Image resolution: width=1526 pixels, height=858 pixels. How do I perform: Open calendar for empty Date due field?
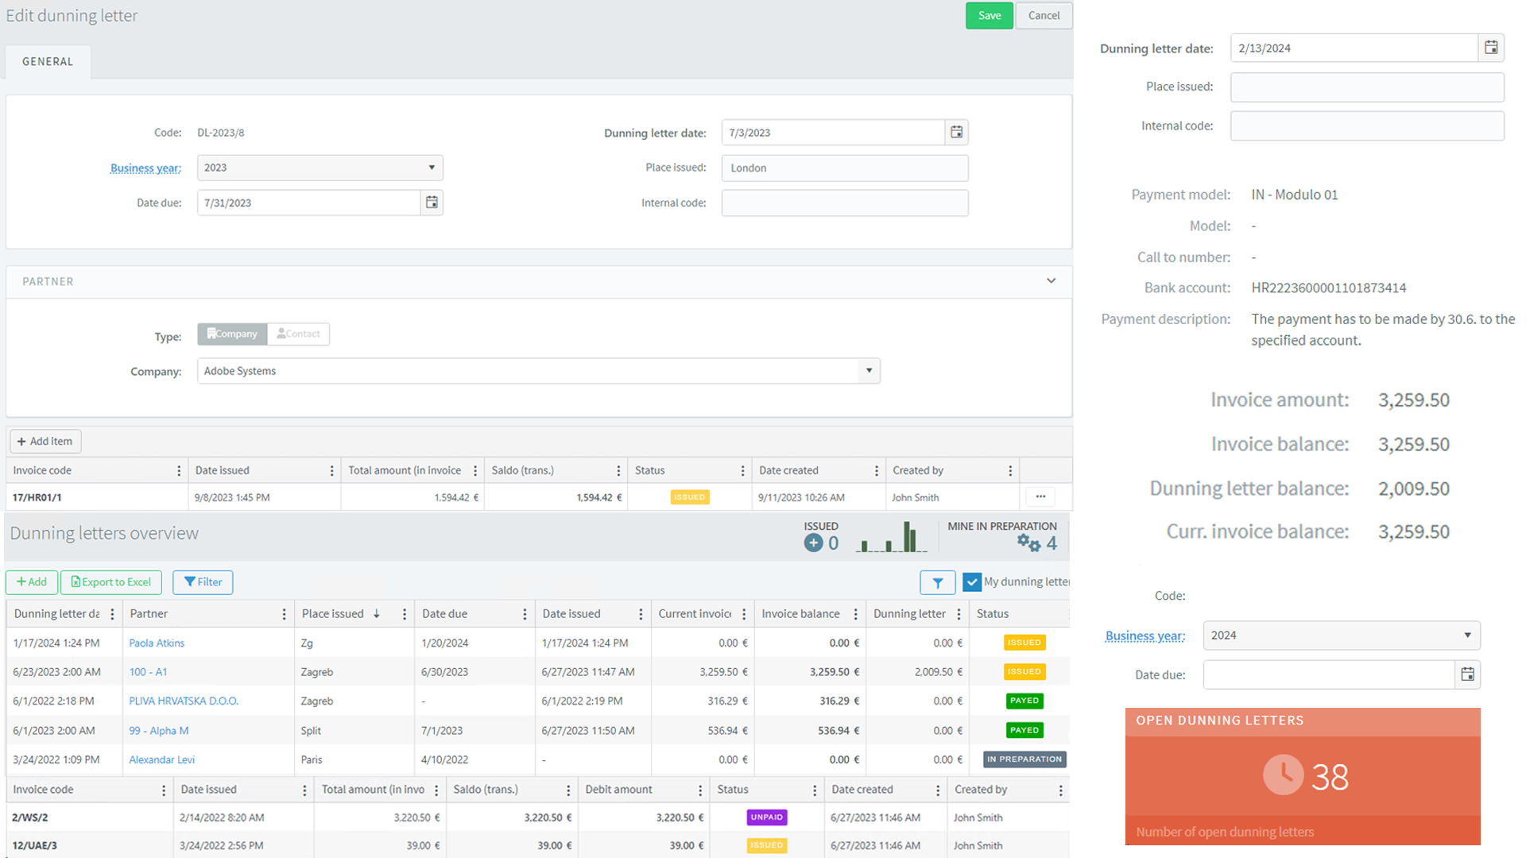tap(1467, 674)
